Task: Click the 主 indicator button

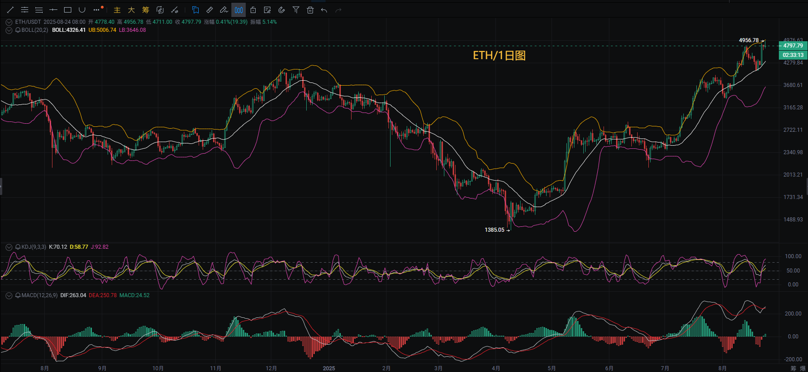Action: [x=117, y=10]
